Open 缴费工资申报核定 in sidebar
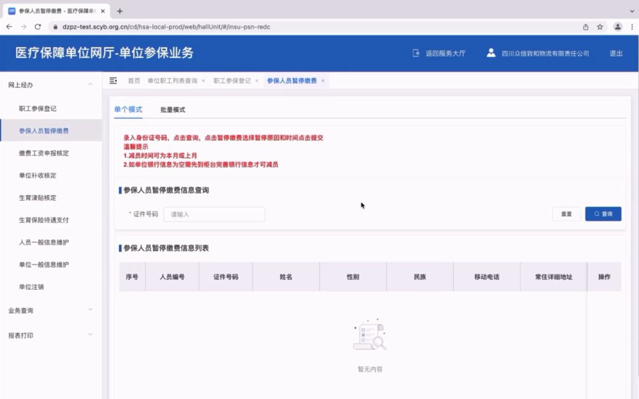Image resolution: width=639 pixels, height=399 pixels. 44,153
